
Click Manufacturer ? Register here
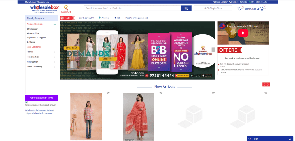[37, 2]
